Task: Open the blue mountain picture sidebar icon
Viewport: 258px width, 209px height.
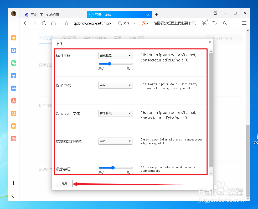Action: [x=14, y=88]
